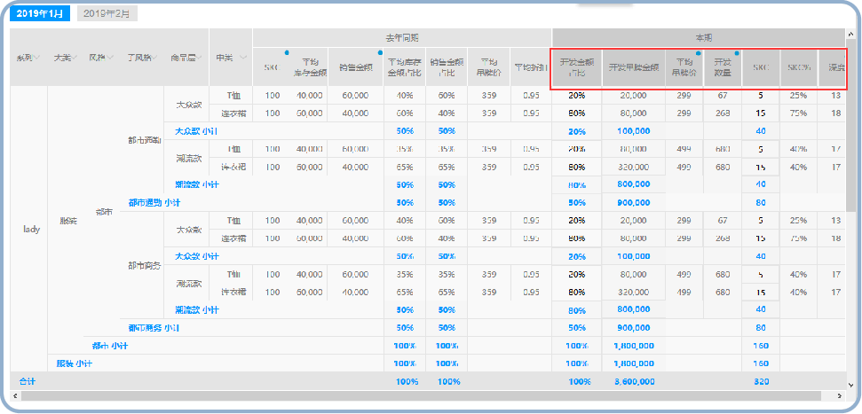Click the 去年同期 平均吊牌价 column header

click(x=489, y=67)
